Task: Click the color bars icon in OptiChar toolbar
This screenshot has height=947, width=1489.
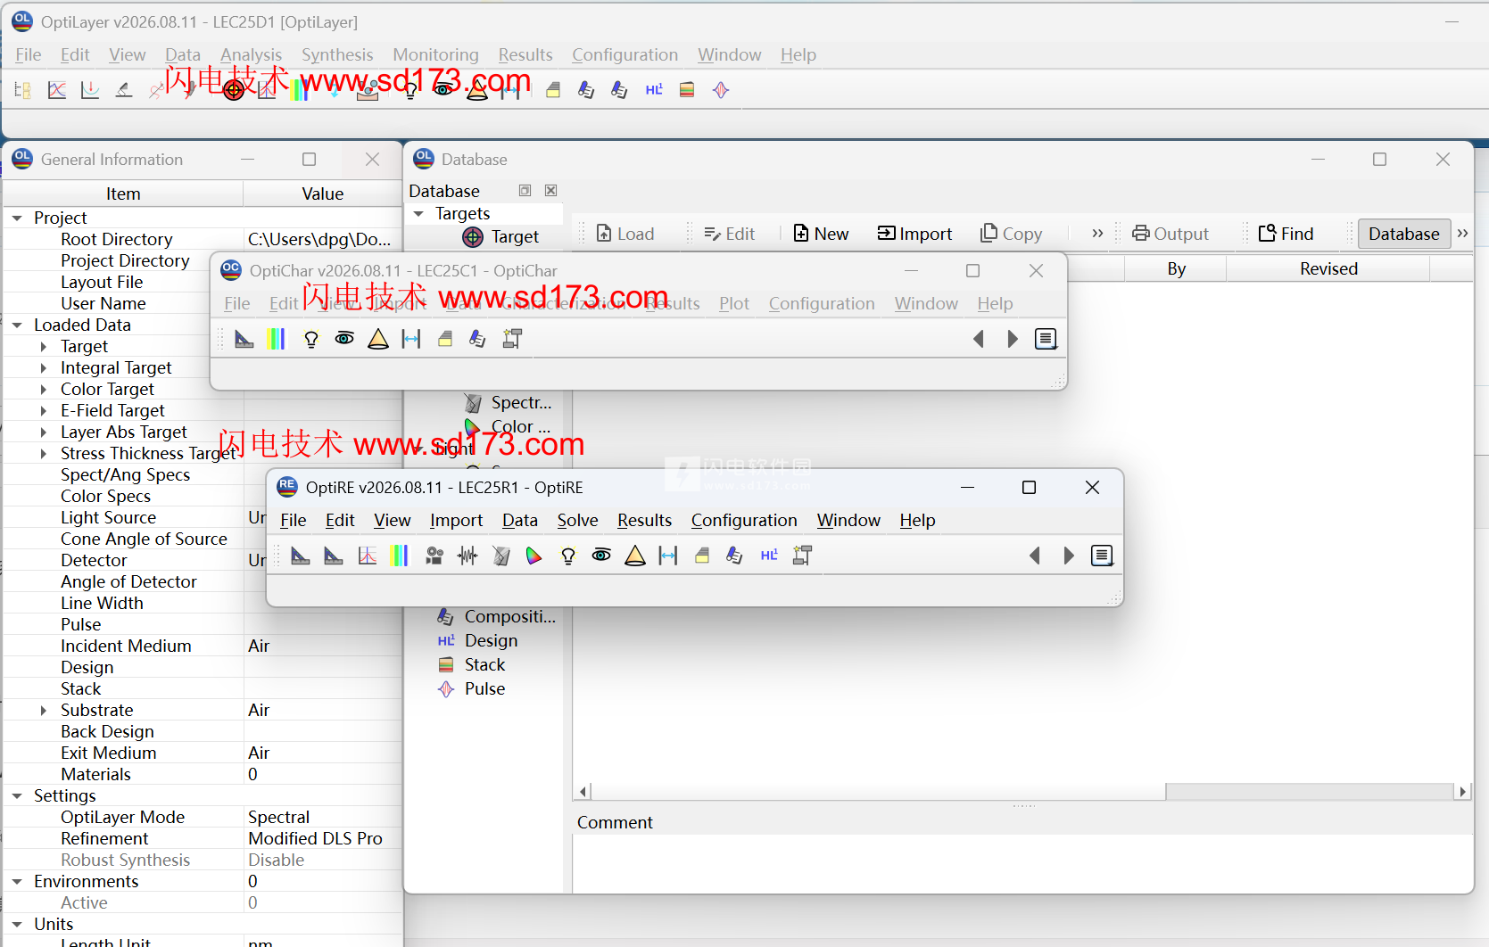Action: [277, 339]
